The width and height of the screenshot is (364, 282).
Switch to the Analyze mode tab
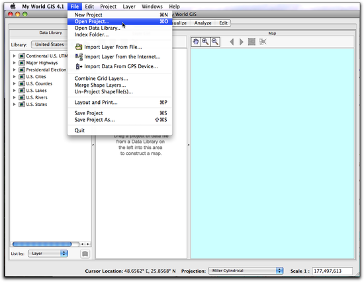[x=203, y=23]
